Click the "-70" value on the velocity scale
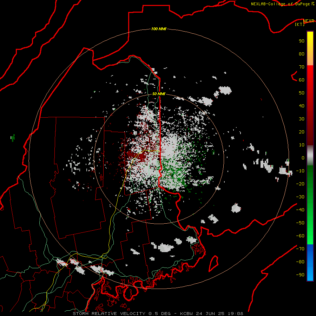The width and height of the screenshot is (316, 316). pos(300,249)
